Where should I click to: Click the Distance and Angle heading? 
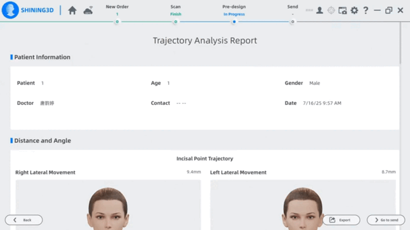tap(43, 141)
